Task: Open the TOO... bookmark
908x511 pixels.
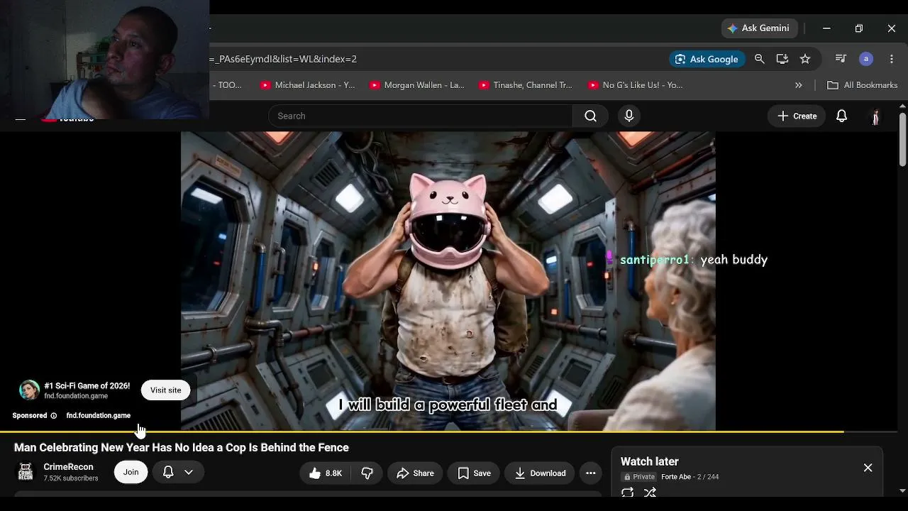Action: 228,85
